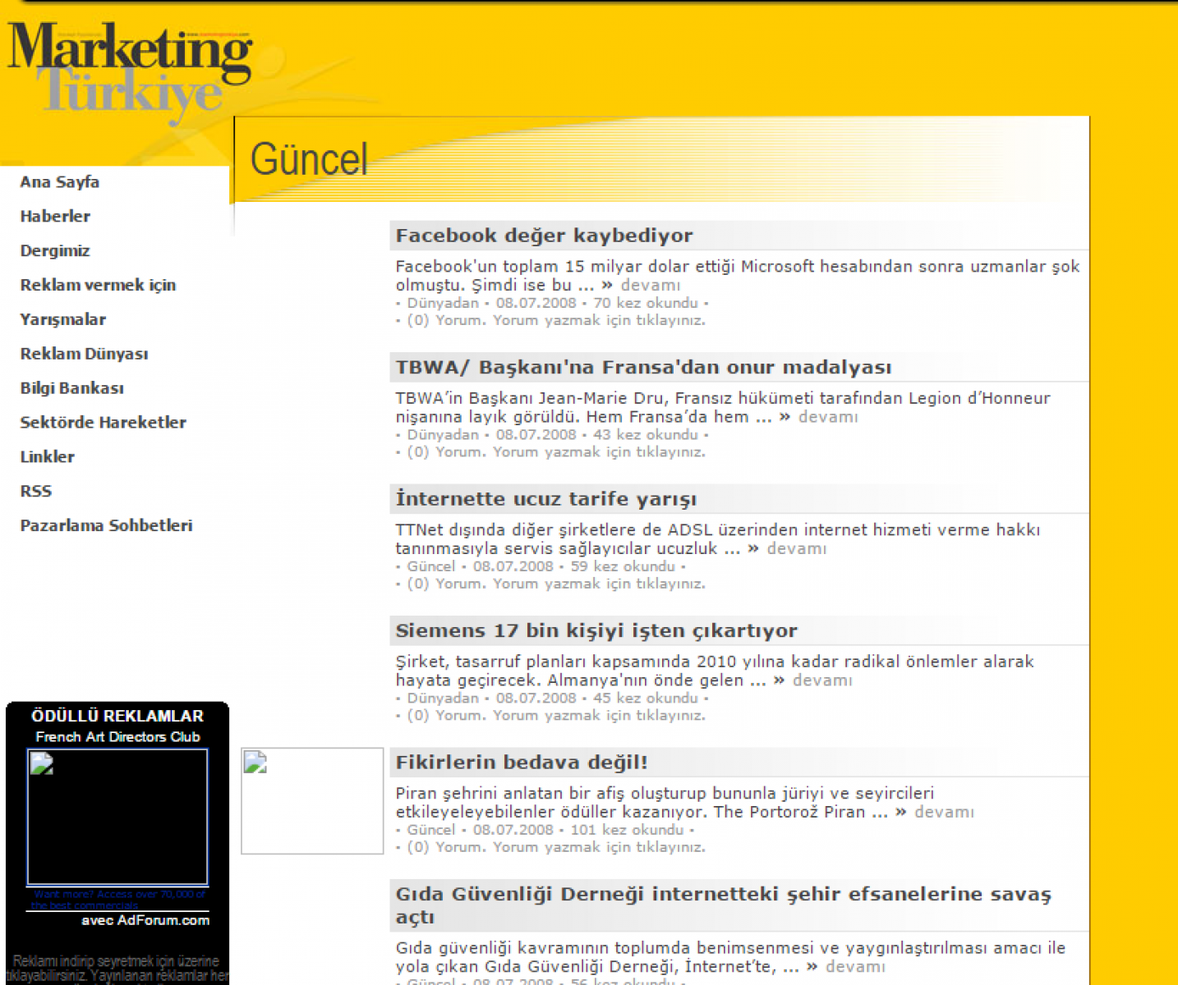Screen dimensions: 1178x985
Task: Navigate to Yarışmalar
Action: click(63, 320)
